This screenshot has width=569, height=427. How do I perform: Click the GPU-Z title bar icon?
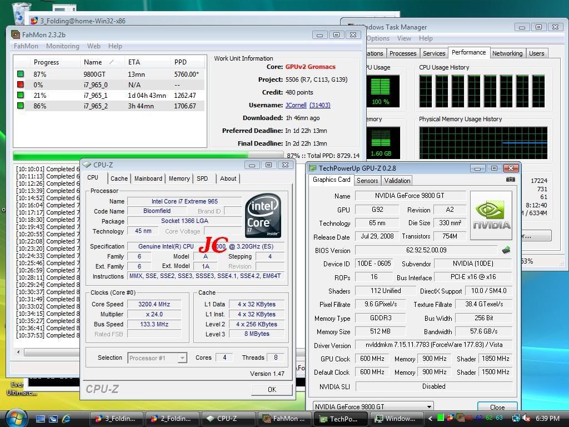(312, 168)
